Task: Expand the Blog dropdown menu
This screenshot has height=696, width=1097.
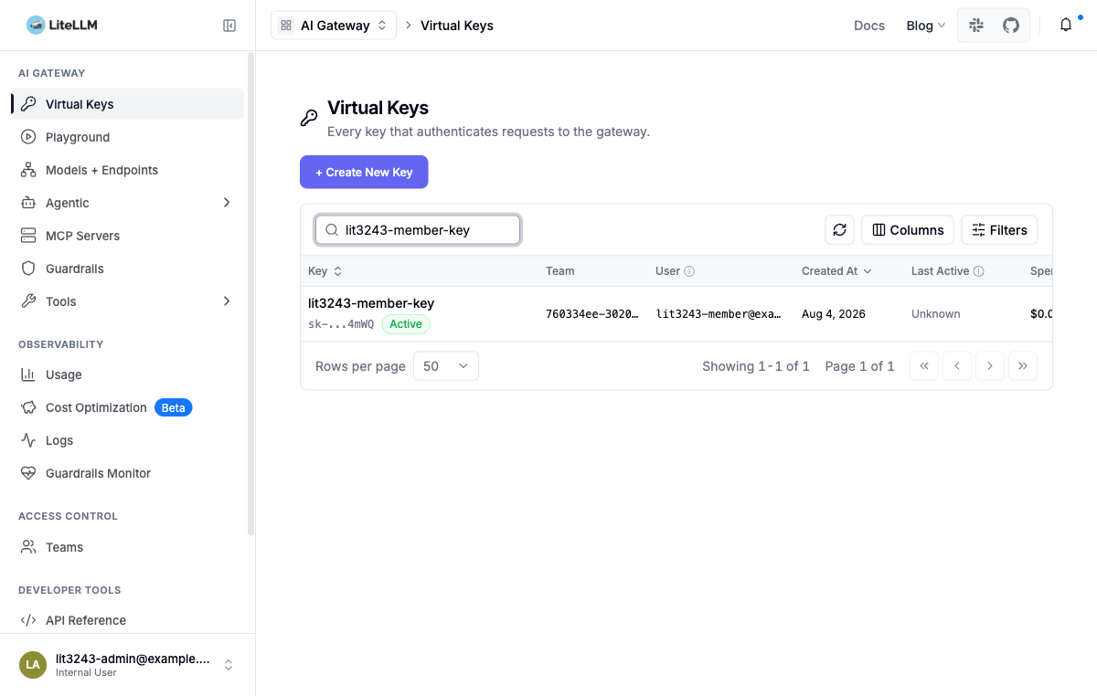Action: (x=925, y=26)
